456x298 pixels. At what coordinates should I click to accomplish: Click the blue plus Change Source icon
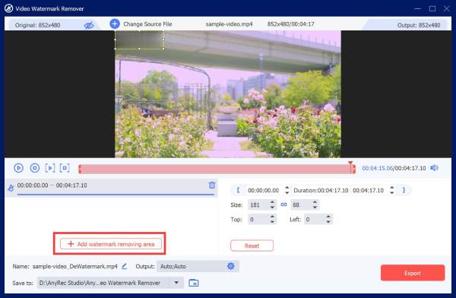click(x=115, y=24)
